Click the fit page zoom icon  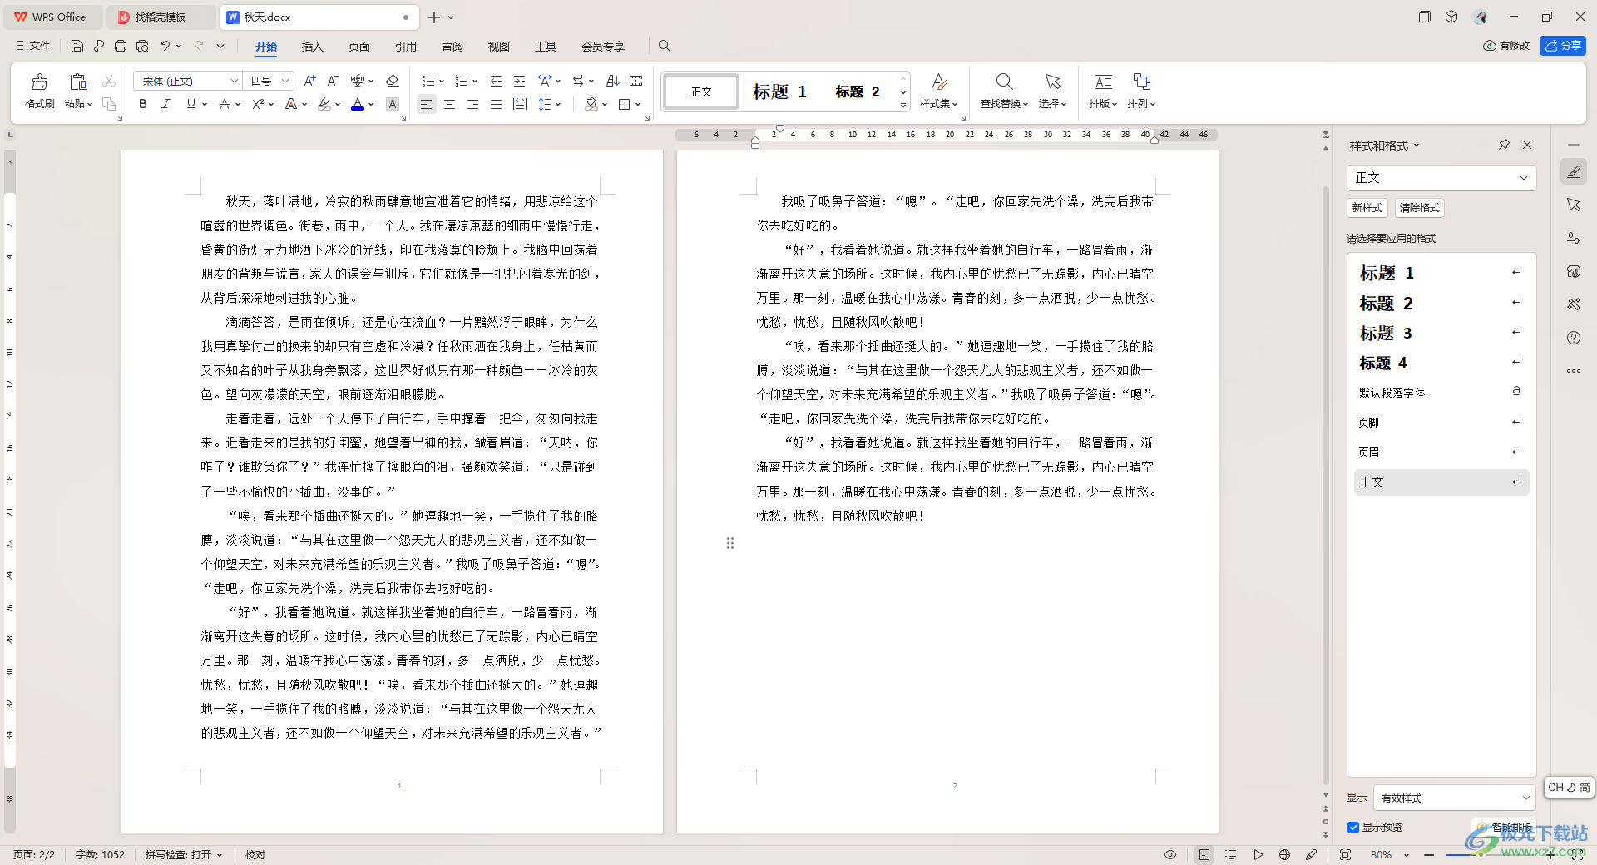click(x=1345, y=854)
